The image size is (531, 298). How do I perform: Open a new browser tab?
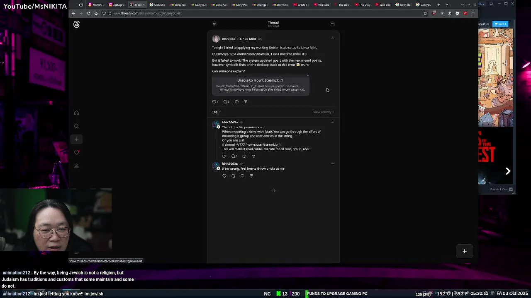[x=438, y=5]
